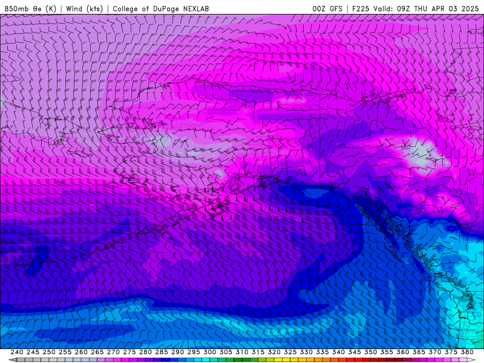Click the 245 value on color scale
484x363 pixels.
(x=33, y=352)
